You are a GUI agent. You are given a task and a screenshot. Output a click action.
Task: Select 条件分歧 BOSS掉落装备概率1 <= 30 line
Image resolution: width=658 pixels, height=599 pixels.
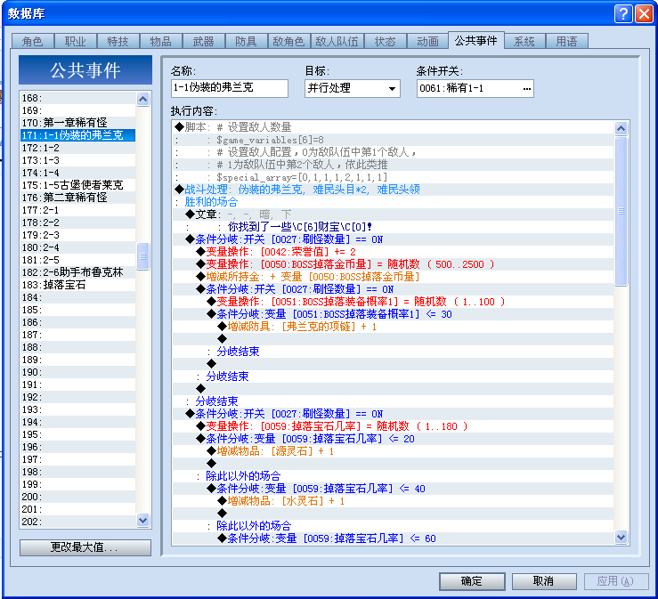tap(394, 314)
